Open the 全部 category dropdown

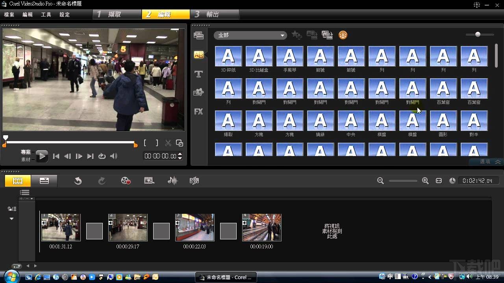pyautogui.click(x=250, y=35)
